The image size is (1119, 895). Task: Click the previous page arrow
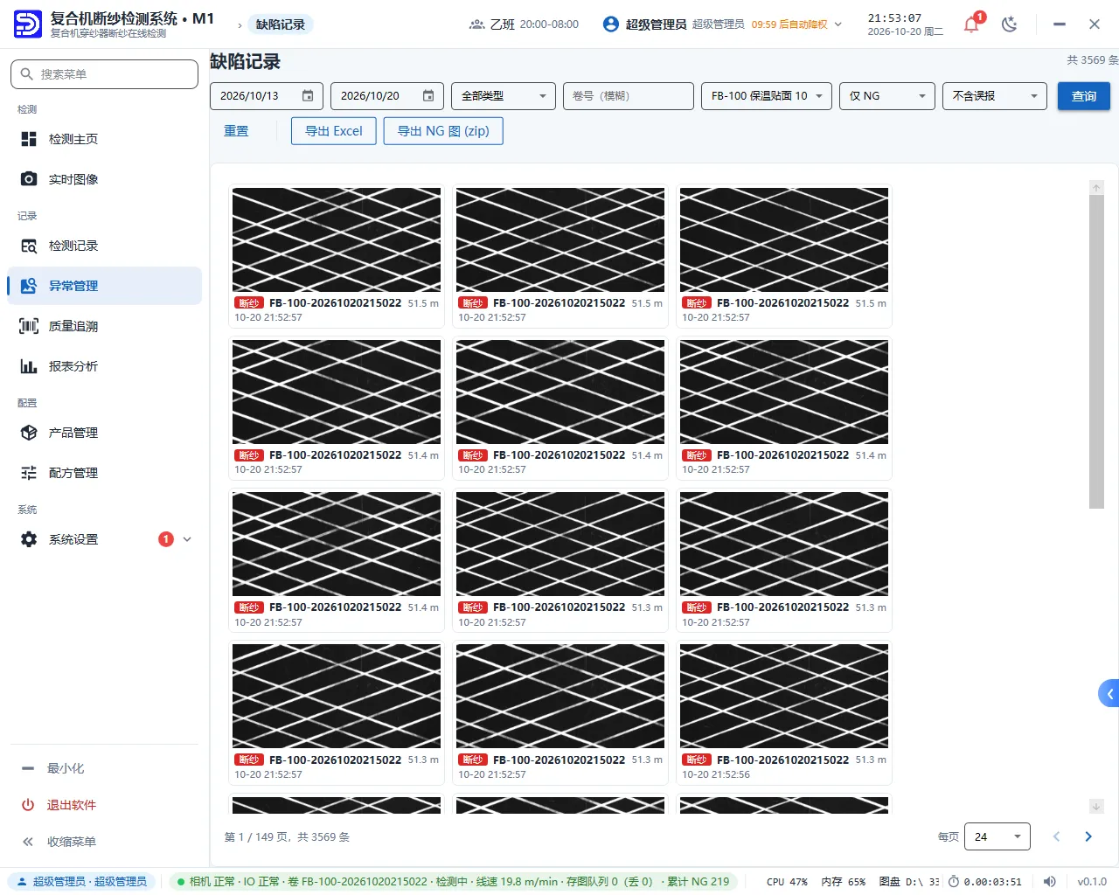(1056, 836)
